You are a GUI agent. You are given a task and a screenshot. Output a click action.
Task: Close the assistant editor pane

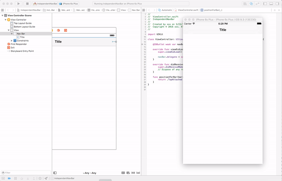(279, 10)
